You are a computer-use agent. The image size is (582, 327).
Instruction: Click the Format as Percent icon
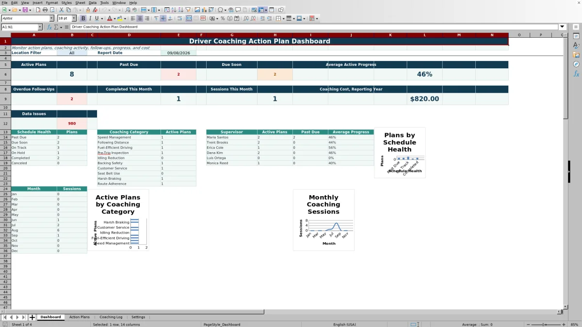coord(223,18)
